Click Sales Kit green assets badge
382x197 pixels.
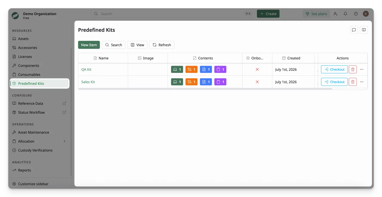[177, 82]
